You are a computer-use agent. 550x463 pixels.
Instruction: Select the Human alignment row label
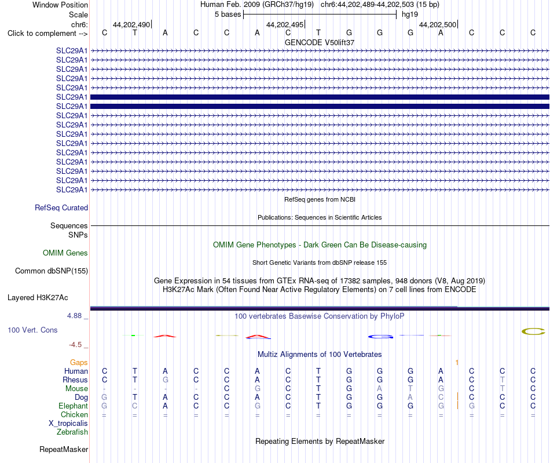(x=76, y=371)
